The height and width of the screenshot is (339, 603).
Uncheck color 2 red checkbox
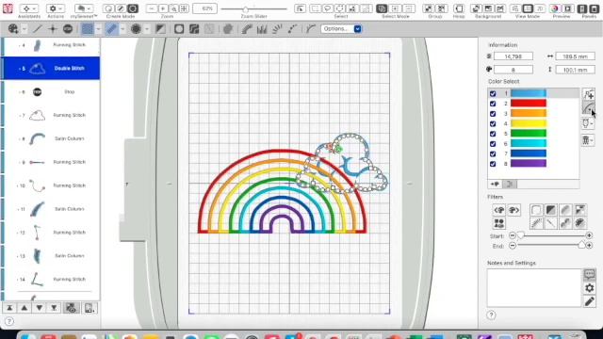[493, 104]
